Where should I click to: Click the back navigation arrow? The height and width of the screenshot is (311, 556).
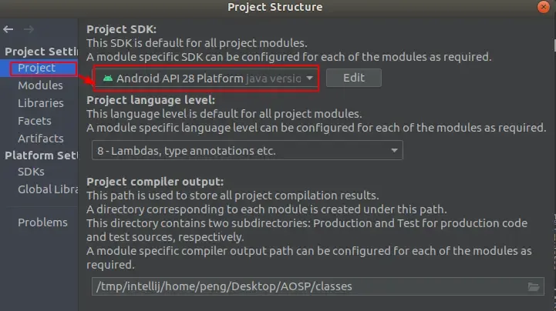pos(8,29)
